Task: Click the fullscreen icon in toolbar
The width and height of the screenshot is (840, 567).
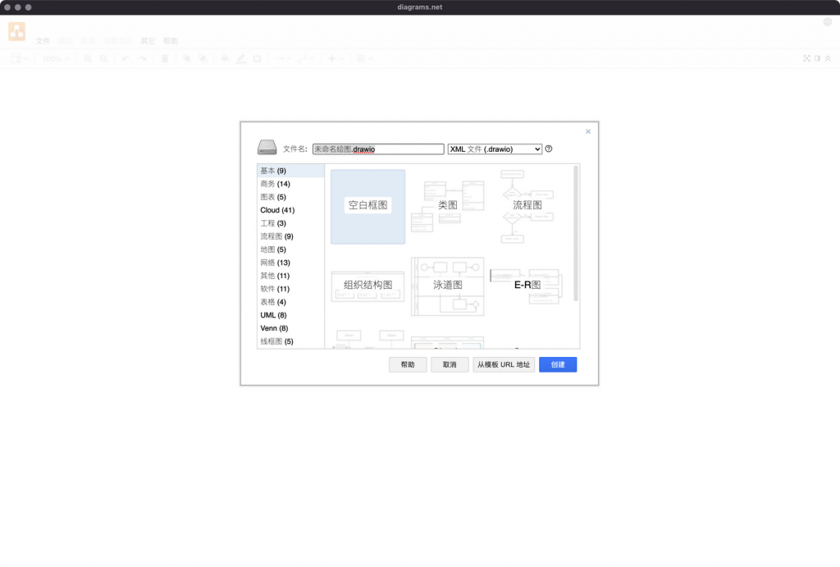Action: tap(806, 59)
